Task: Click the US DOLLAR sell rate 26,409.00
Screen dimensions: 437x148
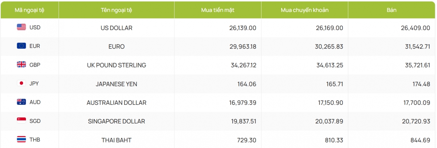Action: pyautogui.click(x=415, y=28)
